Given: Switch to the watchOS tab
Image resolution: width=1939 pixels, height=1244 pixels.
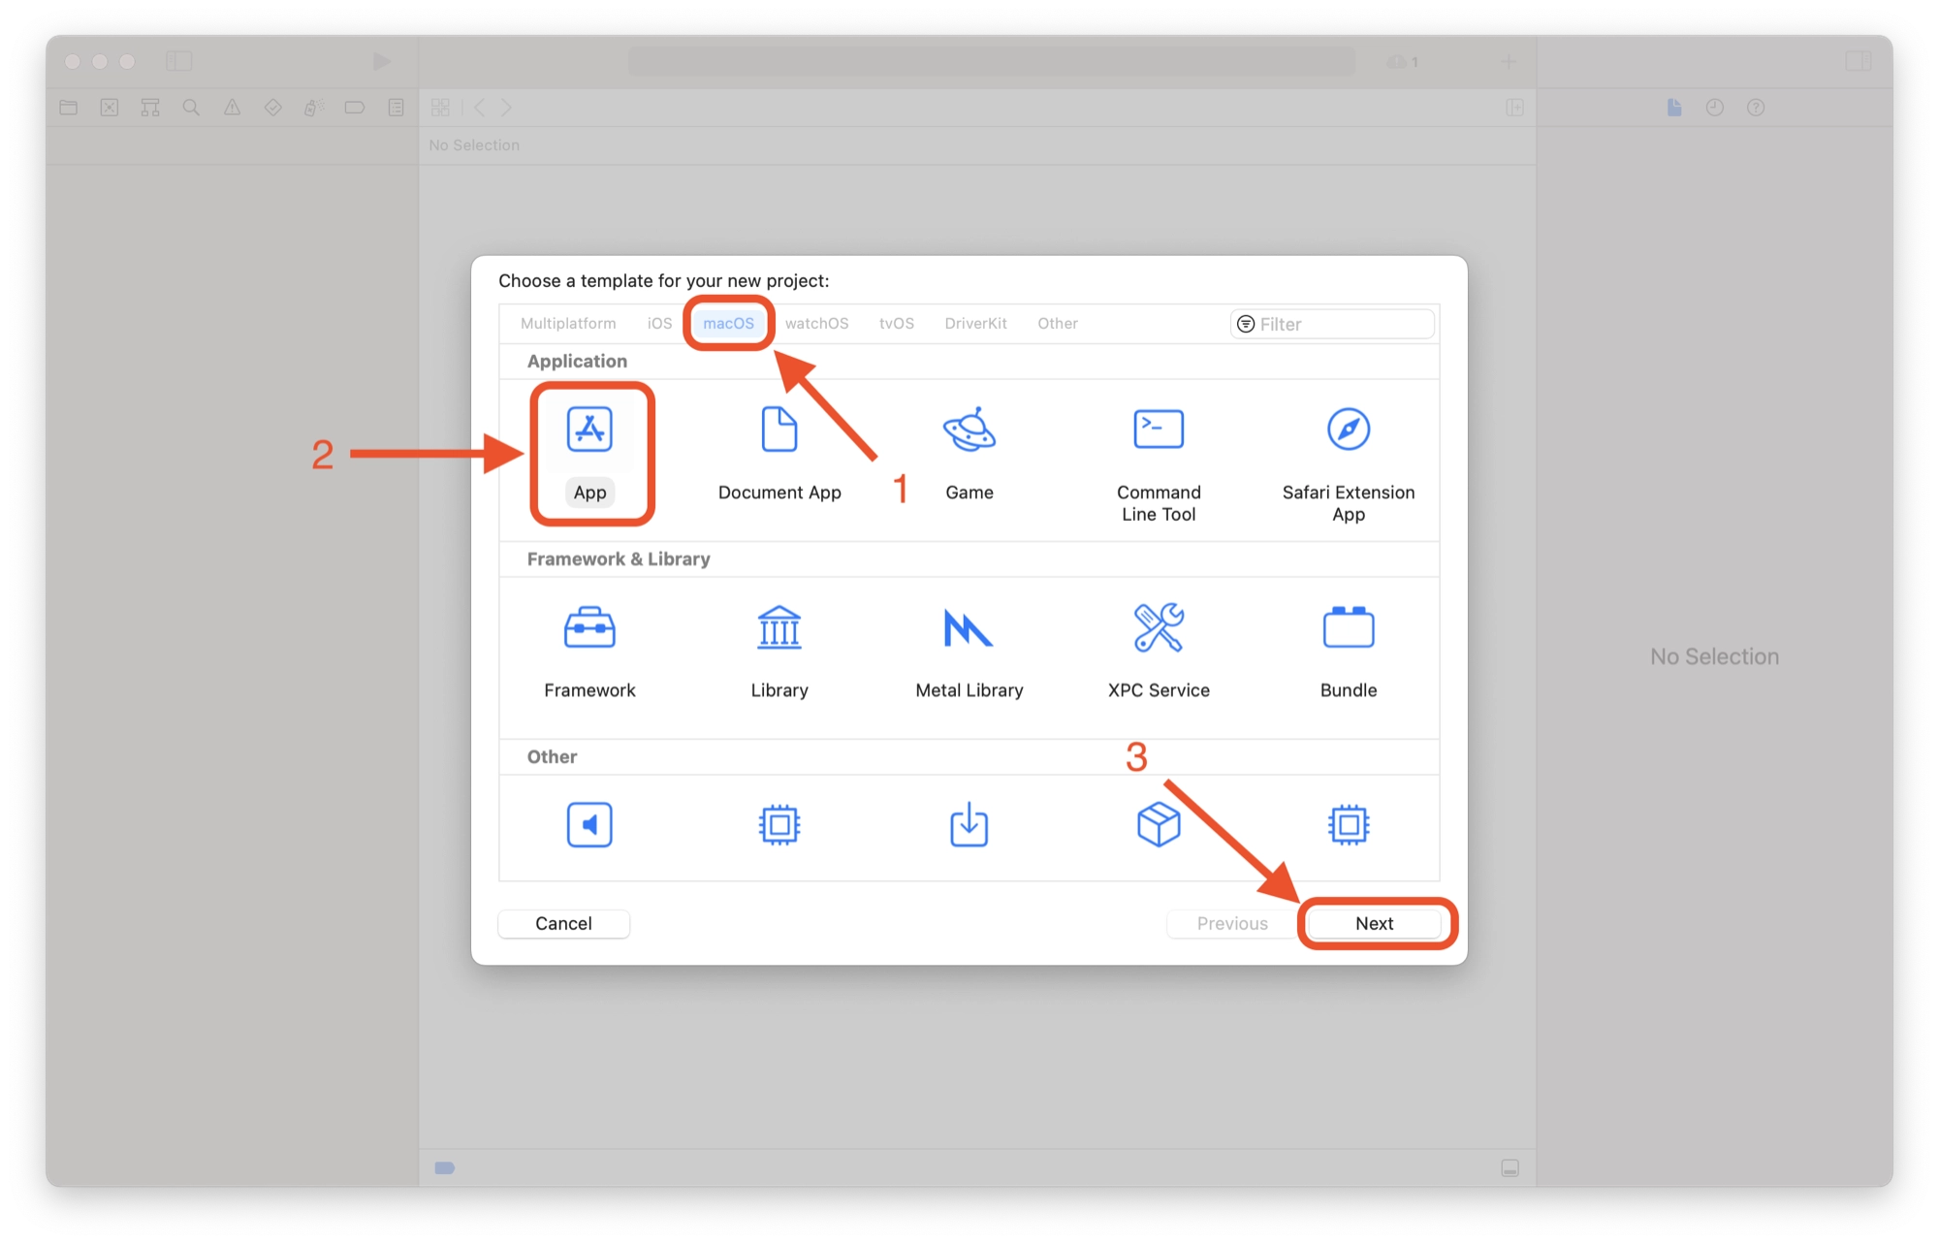Looking at the screenshot, I should (x=816, y=324).
